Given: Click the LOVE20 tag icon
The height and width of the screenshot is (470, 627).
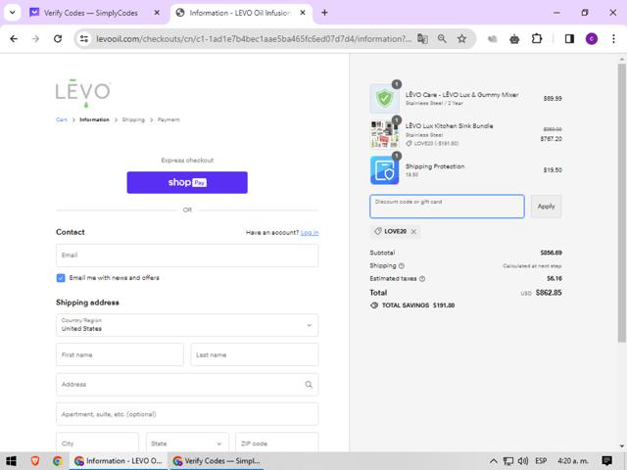Looking at the screenshot, I should 377,231.
